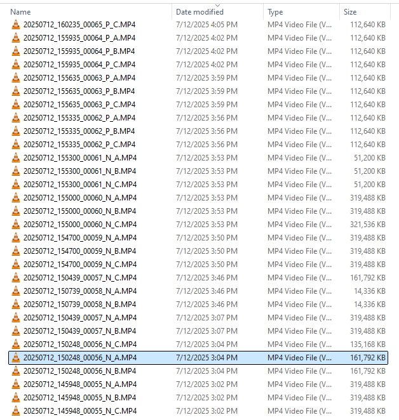Screen dimensions: 399x420
Task: Sort by the Type column header
Action: point(275,12)
